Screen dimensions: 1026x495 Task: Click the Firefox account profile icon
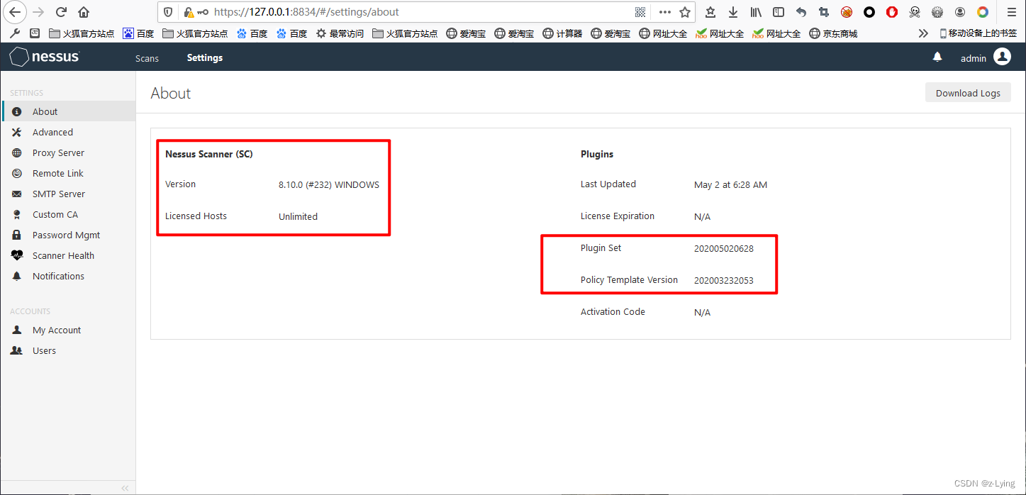(x=960, y=12)
